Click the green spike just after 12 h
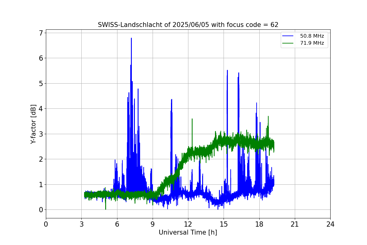The width and height of the screenshot is (367, 245). point(192,119)
